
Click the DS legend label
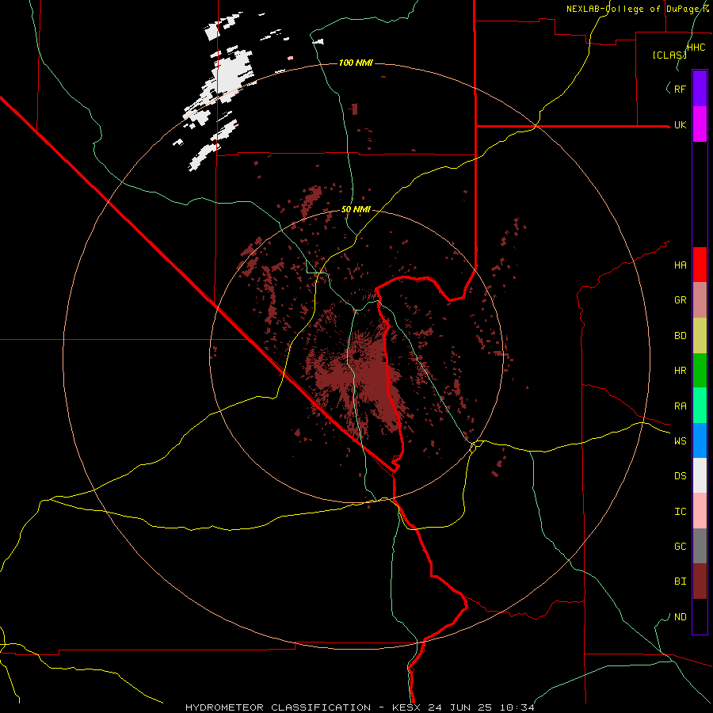pyautogui.click(x=680, y=476)
